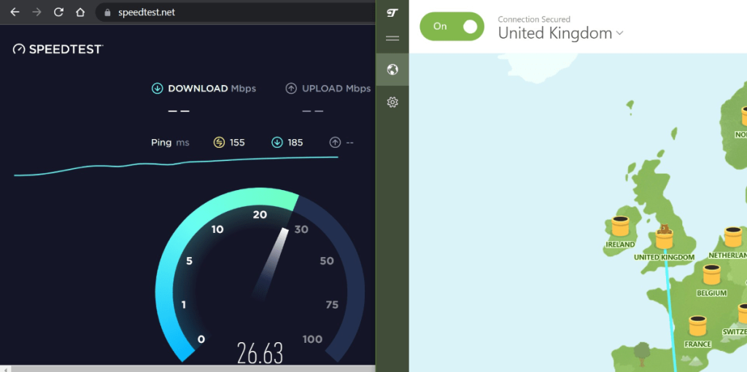Expand the United Kingdom country dropdown
Image resolution: width=747 pixels, height=372 pixels.
[x=619, y=33]
